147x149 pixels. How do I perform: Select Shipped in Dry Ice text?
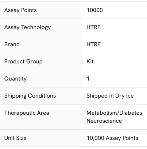(x=110, y=96)
